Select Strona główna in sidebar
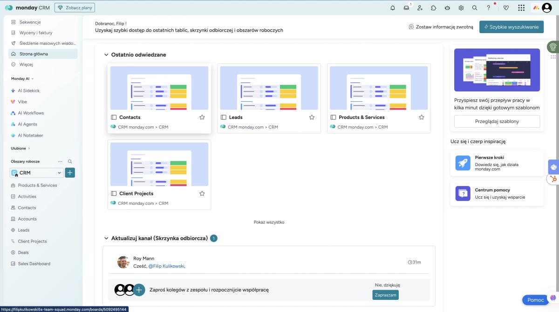 [43, 54]
